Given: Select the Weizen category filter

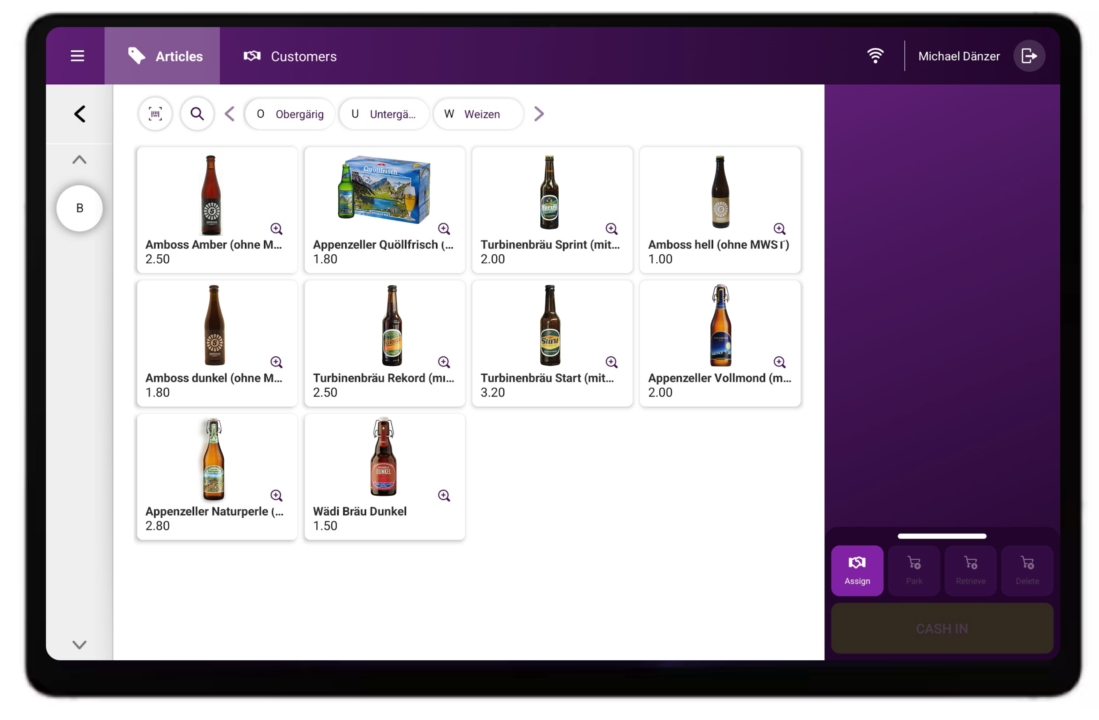Looking at the screenshot, I should 478,114.
